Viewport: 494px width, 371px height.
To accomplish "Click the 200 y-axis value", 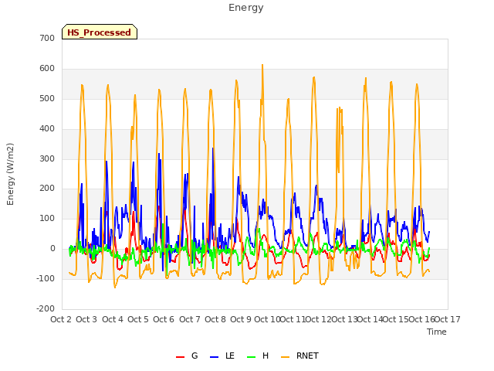I will pyautogui.click(x=47, y=189).
